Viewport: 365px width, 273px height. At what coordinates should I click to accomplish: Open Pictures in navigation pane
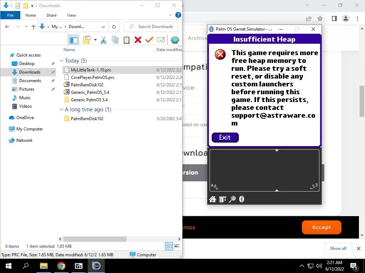tap(26, 89)
